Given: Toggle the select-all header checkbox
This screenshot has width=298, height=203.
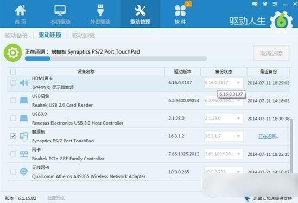Looking at the screenshot, I should point(14,71).
